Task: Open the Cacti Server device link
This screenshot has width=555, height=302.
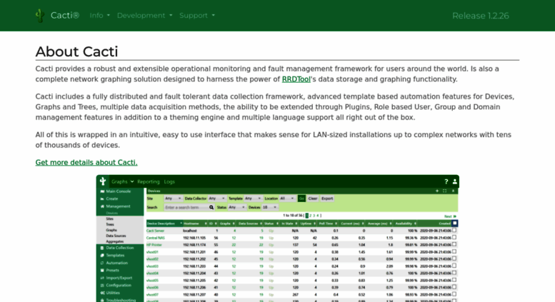Action: pos(156,231)
